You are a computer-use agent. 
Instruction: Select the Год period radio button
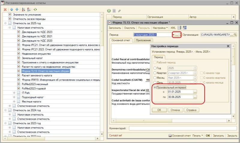coord(155,68)
